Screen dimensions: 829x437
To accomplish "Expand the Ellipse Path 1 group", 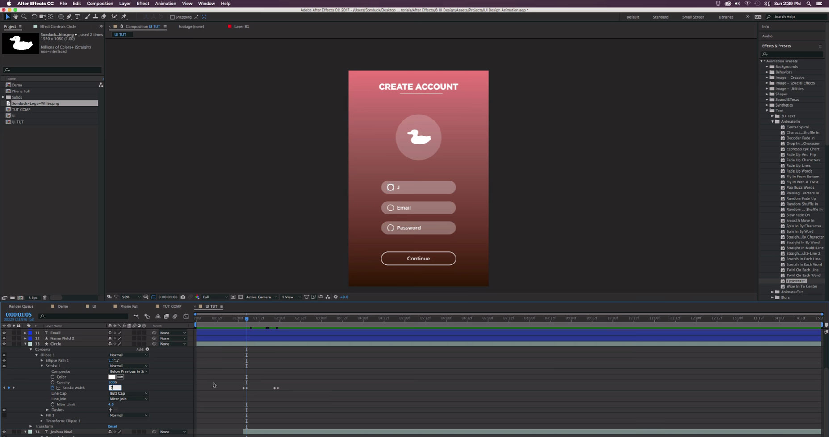I will click(x=42, y=360).
